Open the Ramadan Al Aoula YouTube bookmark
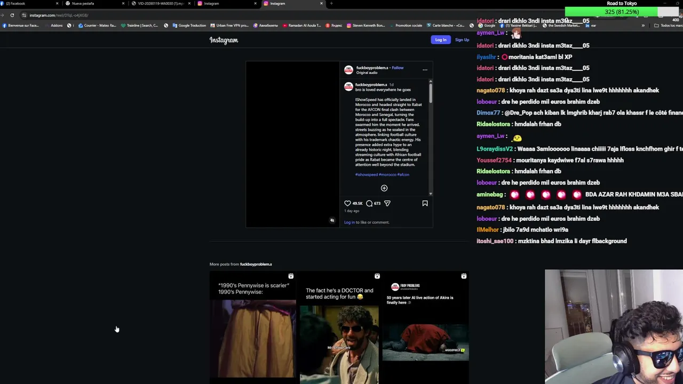Image resolution: width=683 pixels, height=384 pixels. point(302,26)
